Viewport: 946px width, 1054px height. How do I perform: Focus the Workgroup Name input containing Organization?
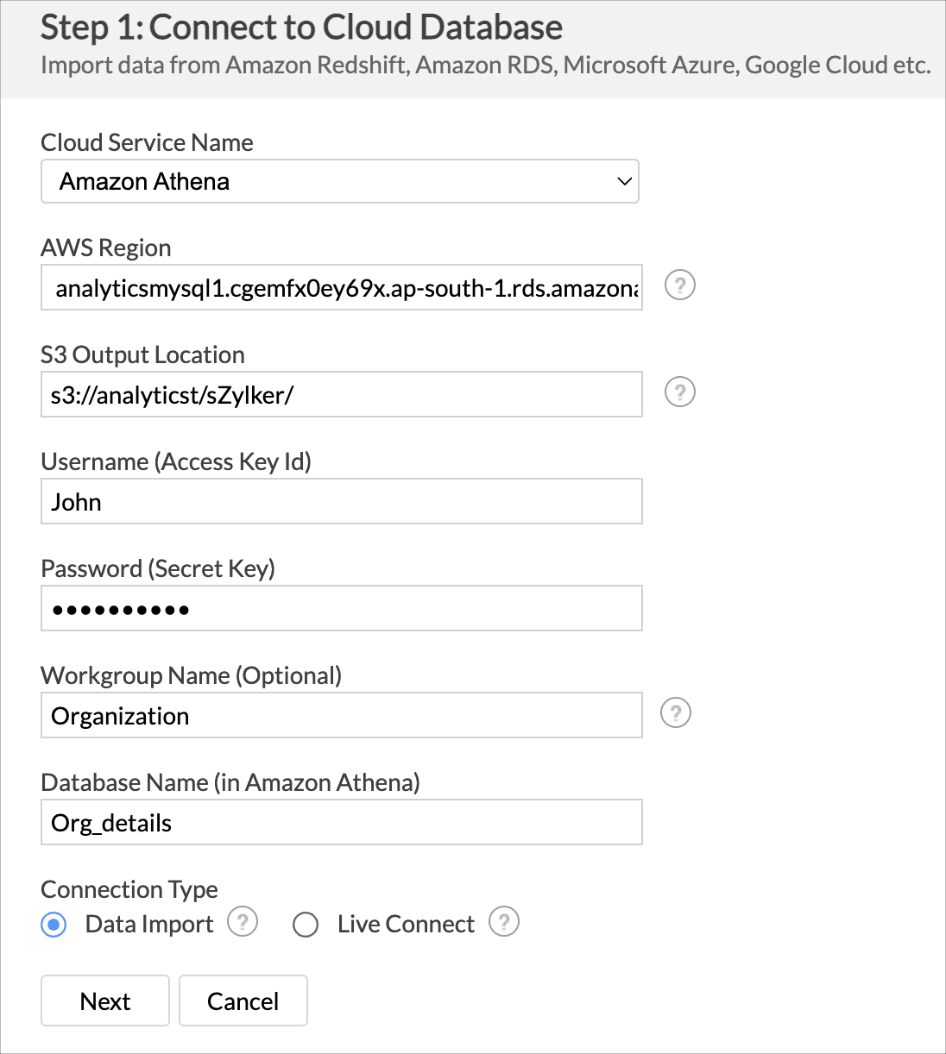(341, 716)
